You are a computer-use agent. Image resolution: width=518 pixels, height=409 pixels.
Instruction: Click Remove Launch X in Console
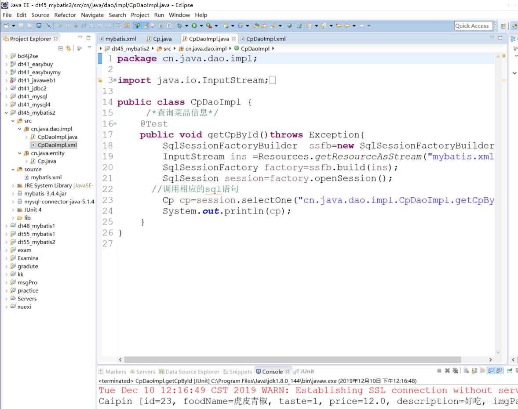coord(447,371)
